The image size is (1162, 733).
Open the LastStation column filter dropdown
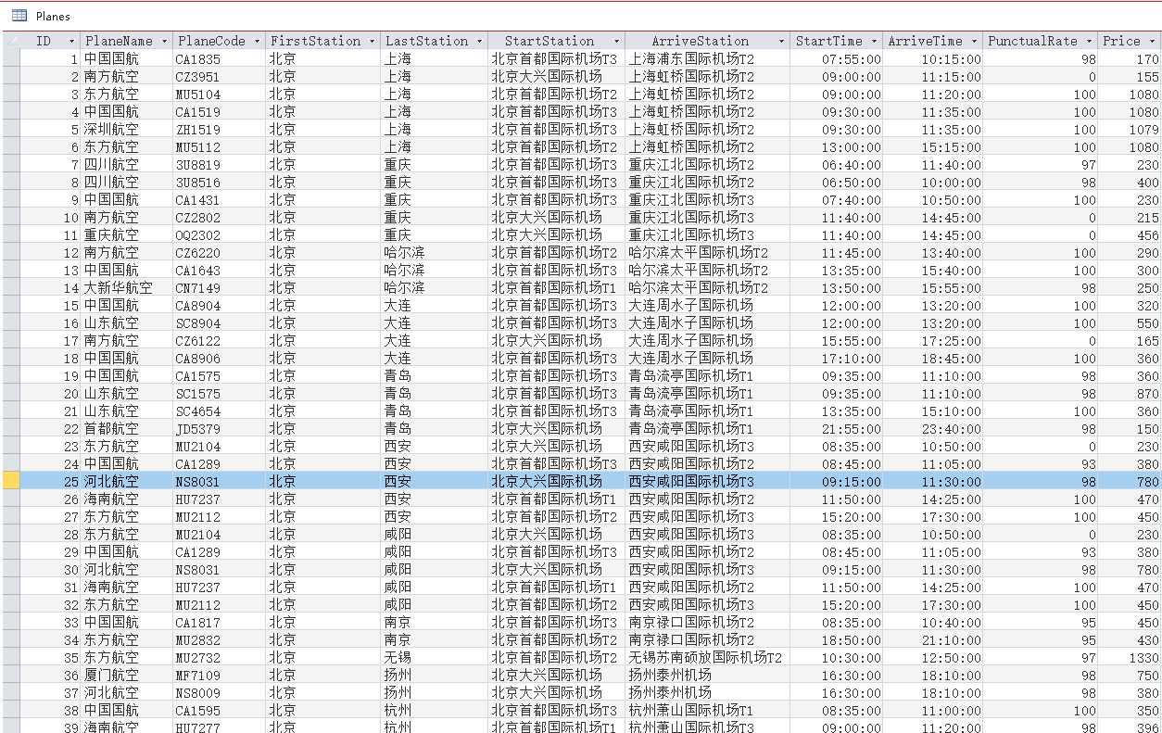click(x=480, y=41)
